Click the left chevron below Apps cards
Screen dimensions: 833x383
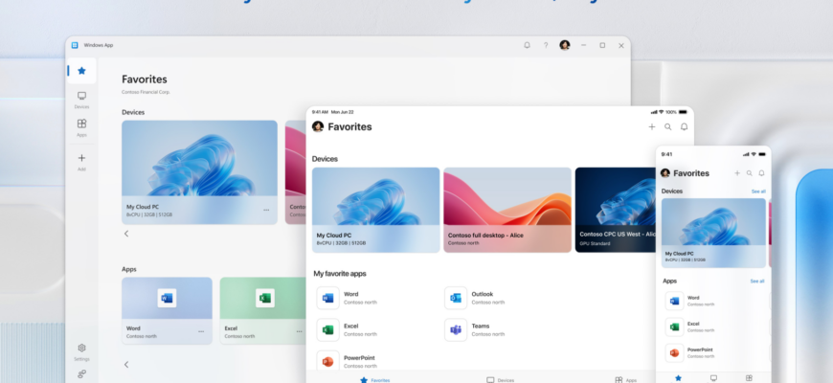[126, 365]
